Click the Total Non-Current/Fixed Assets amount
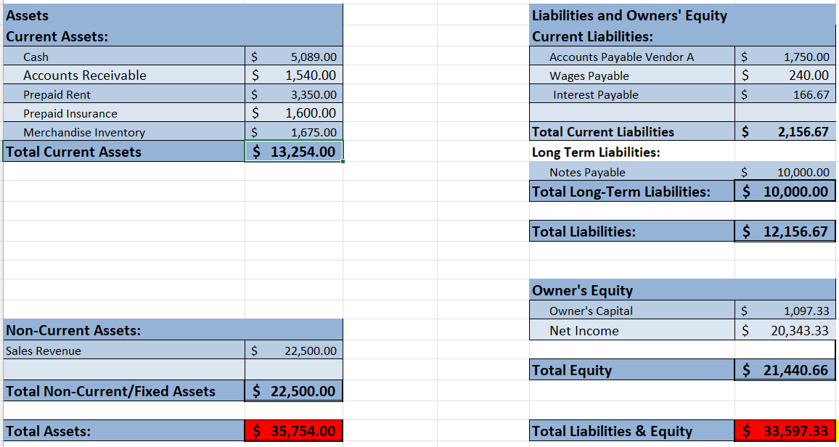The height and width of the screenshot is (447, 839). (x=294, y=390)
